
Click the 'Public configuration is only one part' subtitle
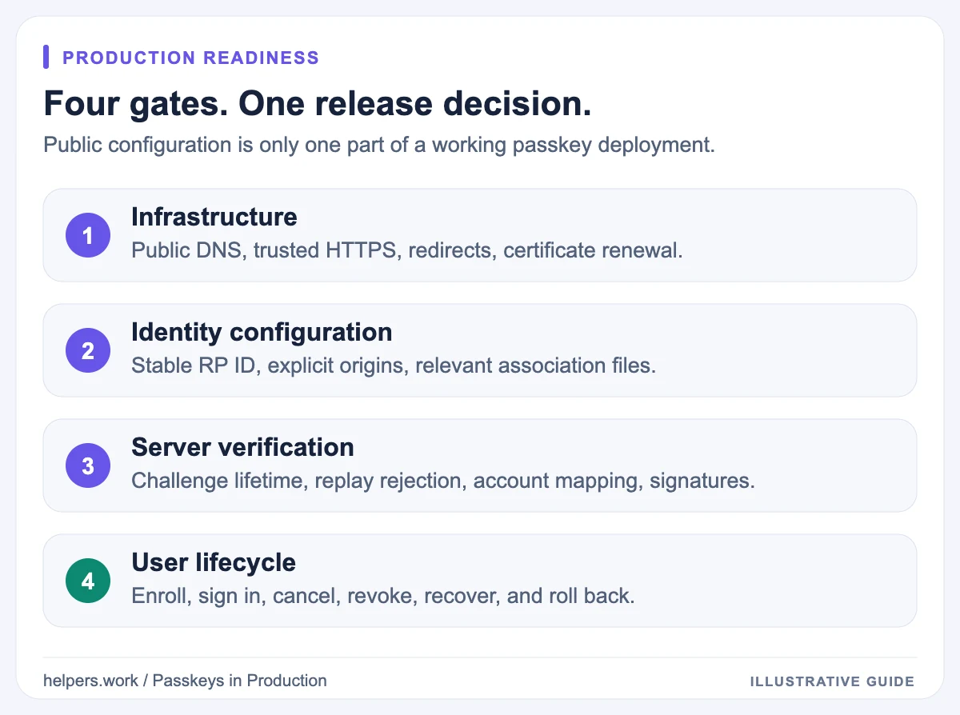[x=379, y=146]
